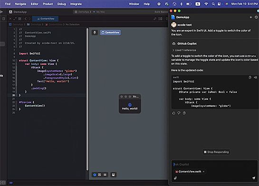Open the Product menu

click(x=48, y=4)
